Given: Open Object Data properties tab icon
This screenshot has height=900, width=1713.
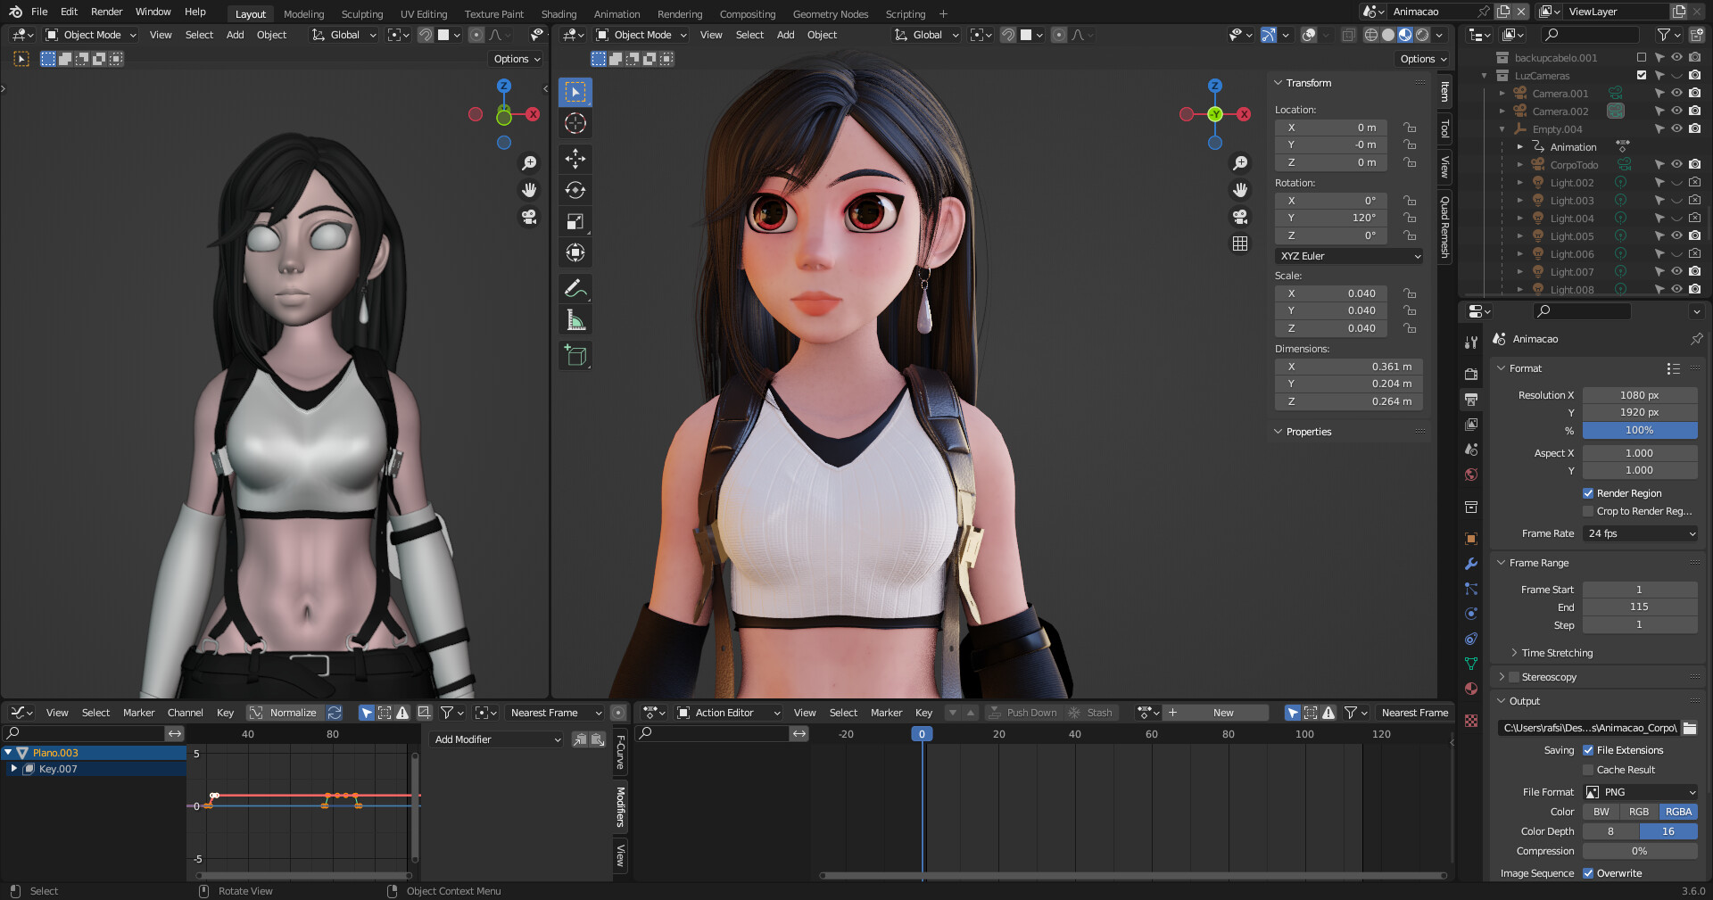Looking at the screenshot, I should point(1471,664).
